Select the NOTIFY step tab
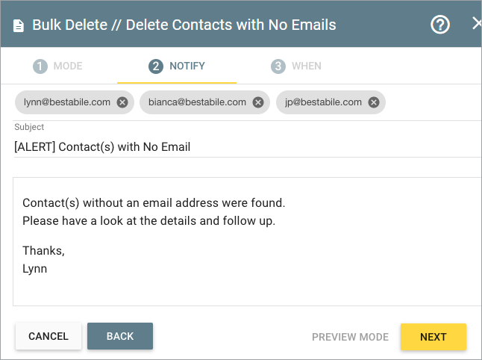Image resolution: width=482 pixels, height=360 pixels. coord(177,66)
